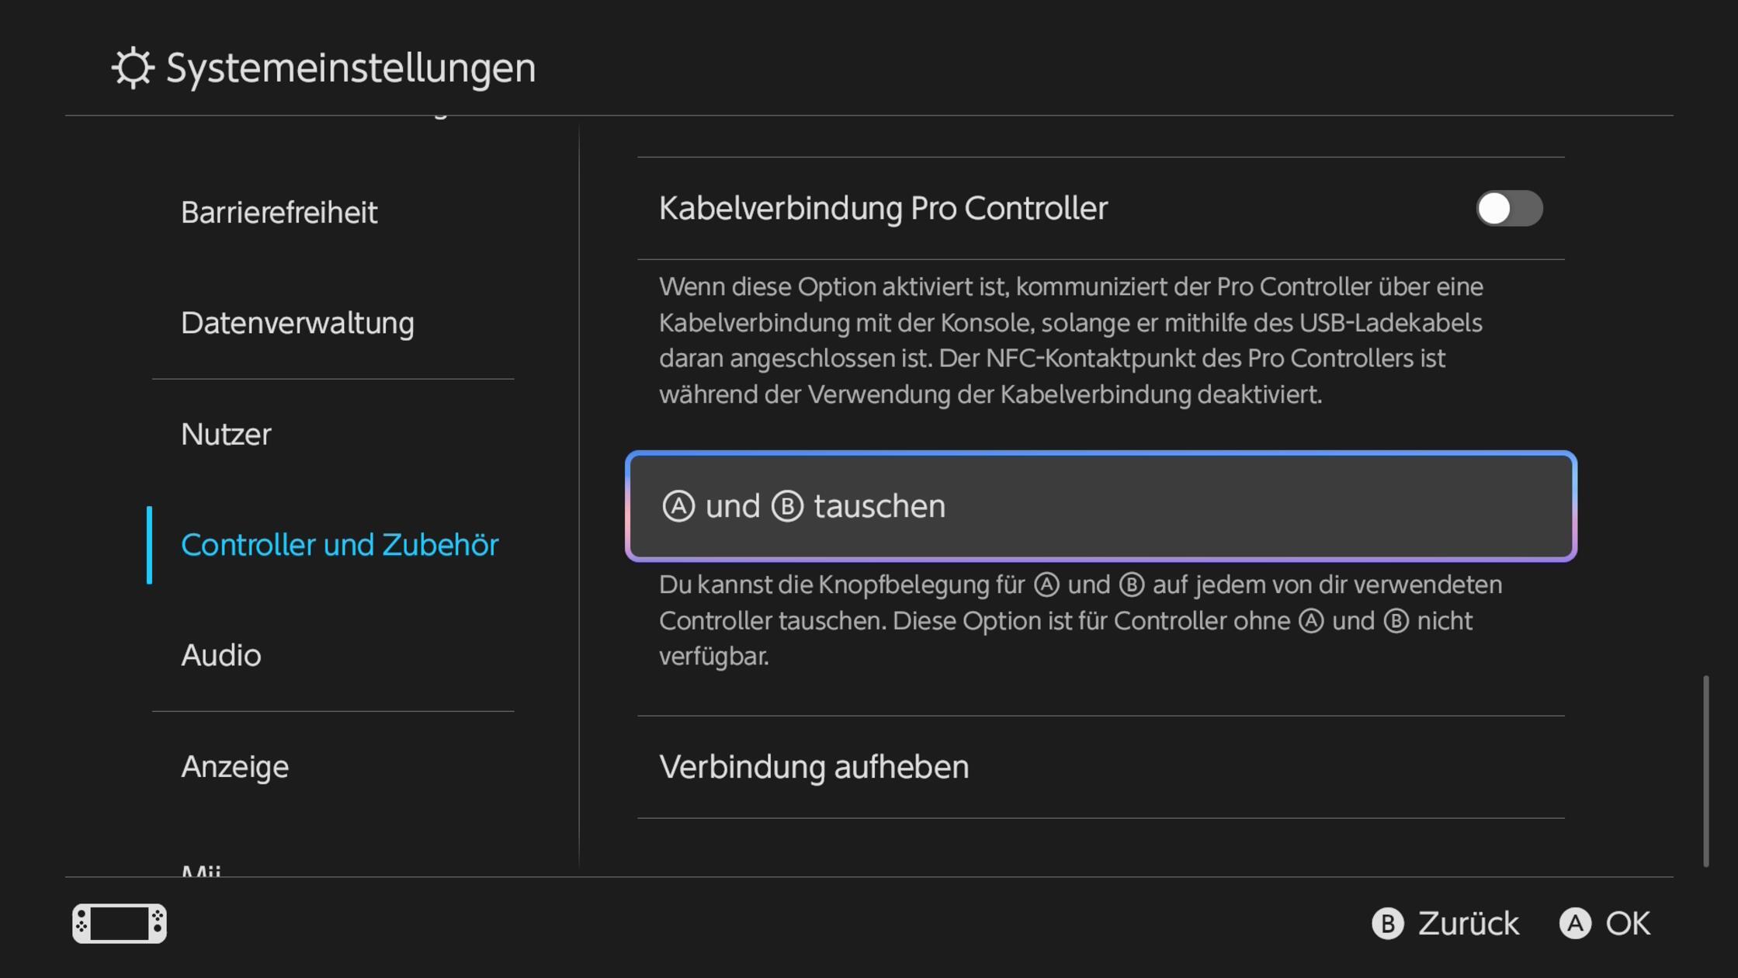Screen dimensions: 1738x978
Task: Select Controller und Zubehör in sidebar
Action: pyautogui.click(x=340, y=545)
